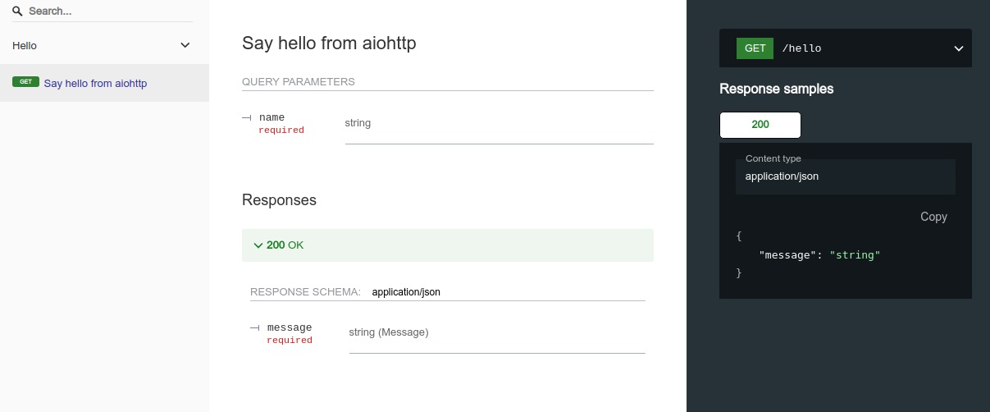Collapse the 200 OK response chevron

[x=258, y=245]
